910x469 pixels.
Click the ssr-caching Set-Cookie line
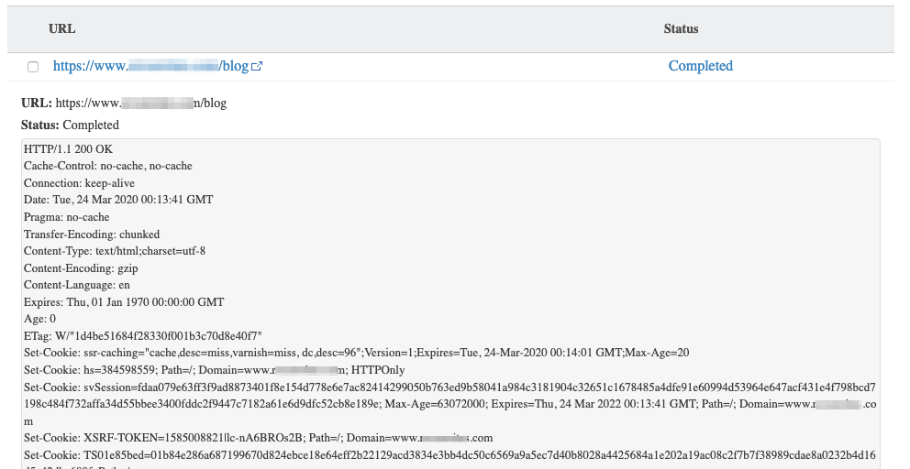point(356,353)
